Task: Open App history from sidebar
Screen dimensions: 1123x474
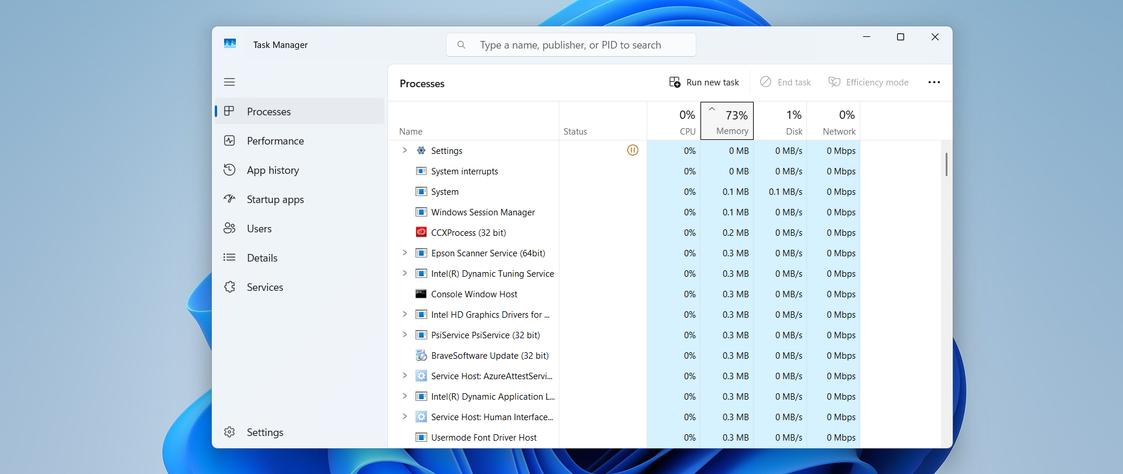Action: pos(273,170)
